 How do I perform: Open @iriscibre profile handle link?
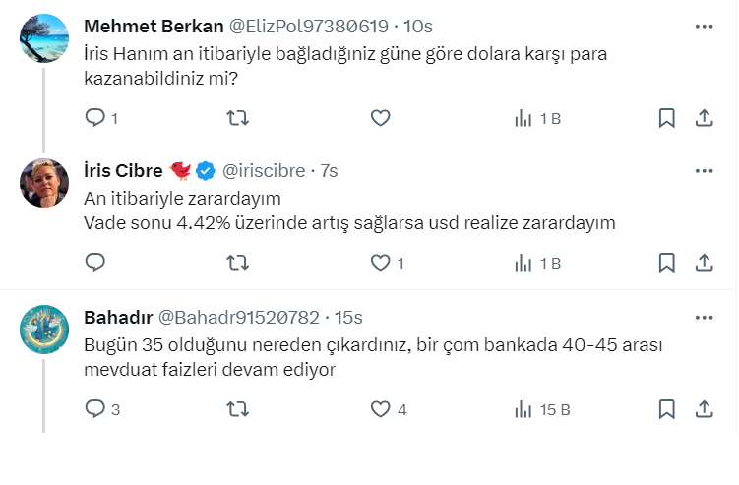click(x=264, y=171)
